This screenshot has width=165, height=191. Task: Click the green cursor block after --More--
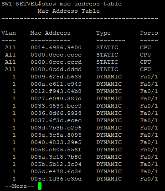[x=40, y=186]
